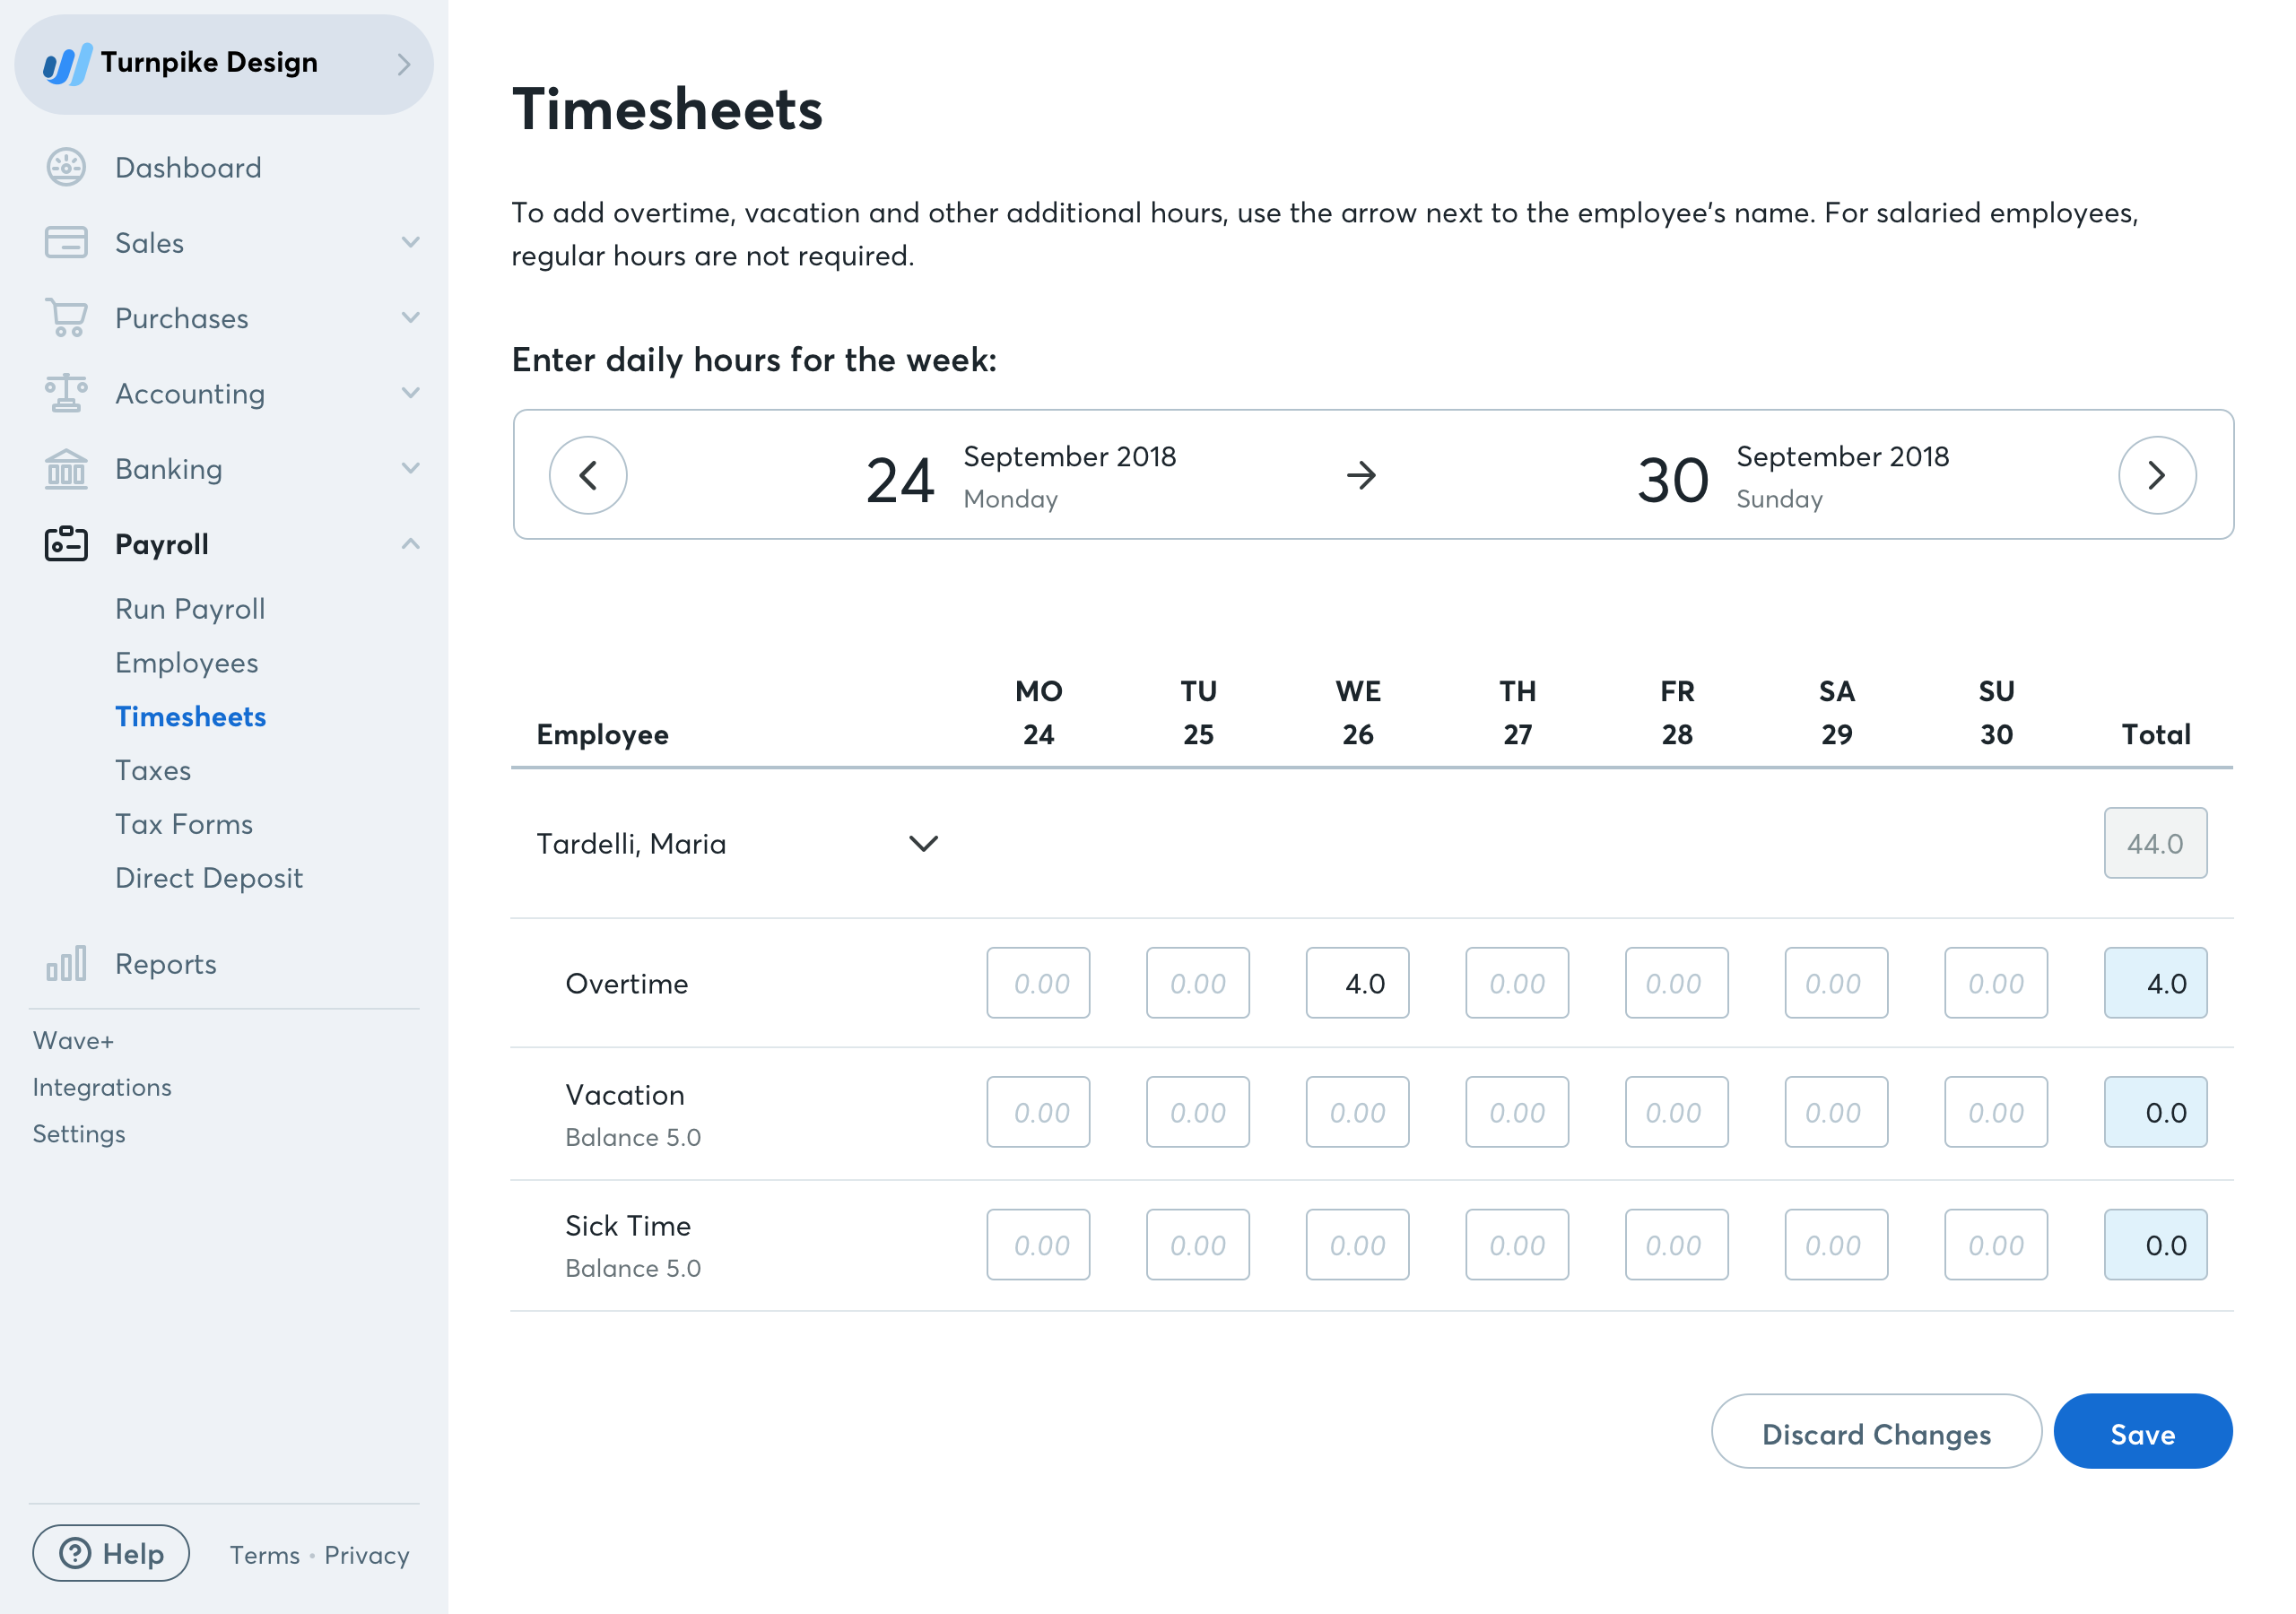Click the Reports bar chart icon
This screenshot has width=2296, height=1614.
(x=66, y=963)
